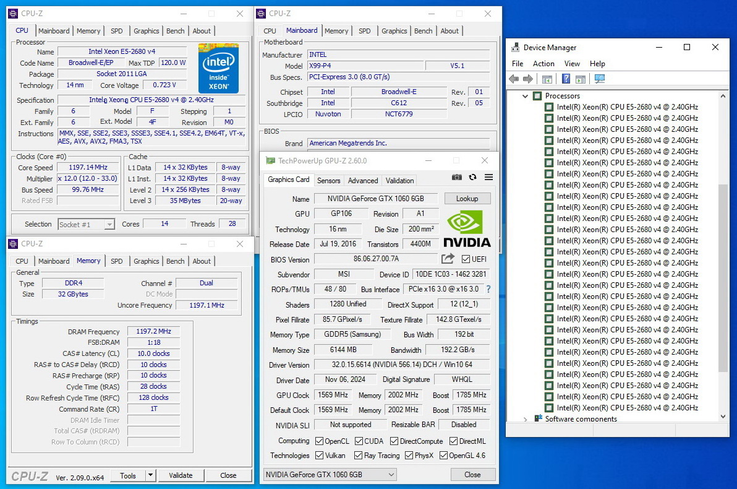Click the Bus Interface question mark icon
The height and width of the screenshot is (489, 737).
(488, 289)
